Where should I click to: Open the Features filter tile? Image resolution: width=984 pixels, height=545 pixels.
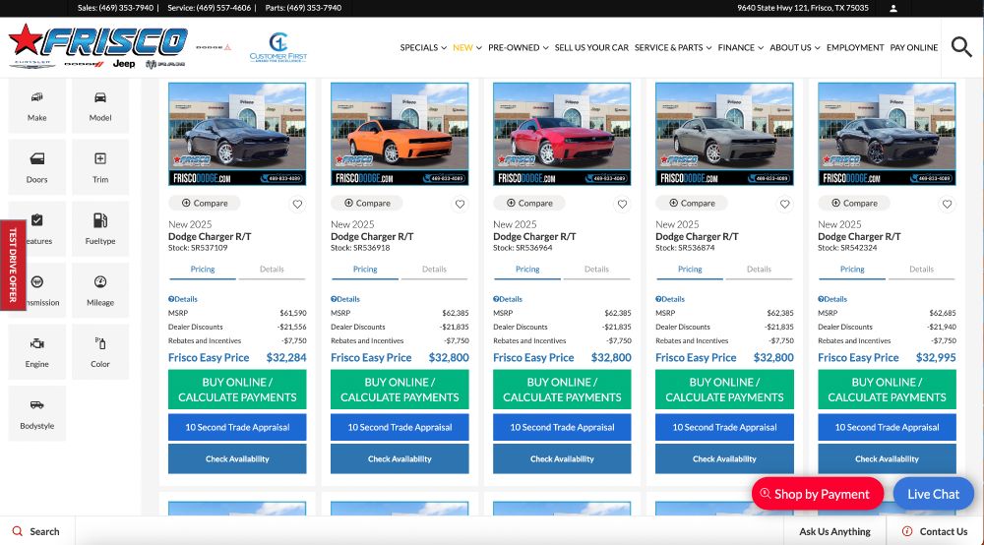[37, 228]
